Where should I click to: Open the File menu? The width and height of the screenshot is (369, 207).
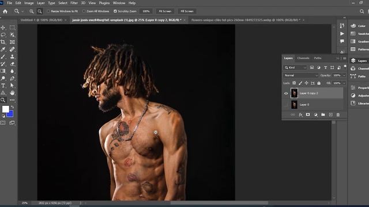pyautogui.click(x=9, y=3)
